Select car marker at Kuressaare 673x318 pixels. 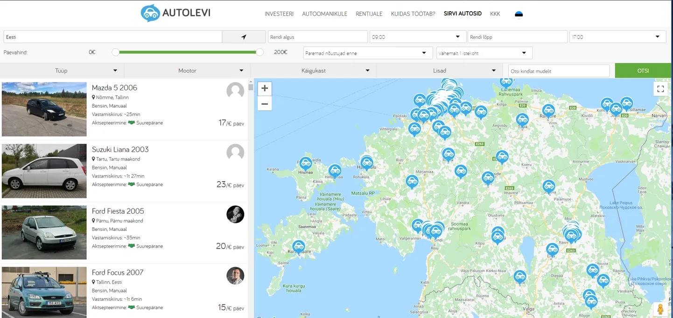click(299, 247)
